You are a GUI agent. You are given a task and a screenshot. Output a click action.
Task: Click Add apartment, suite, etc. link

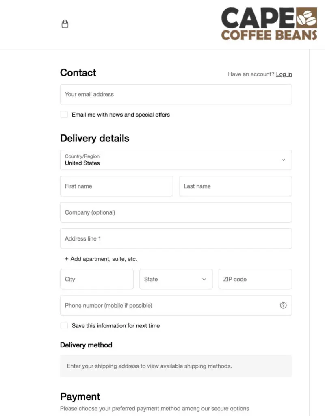click(x=104, y=259)
